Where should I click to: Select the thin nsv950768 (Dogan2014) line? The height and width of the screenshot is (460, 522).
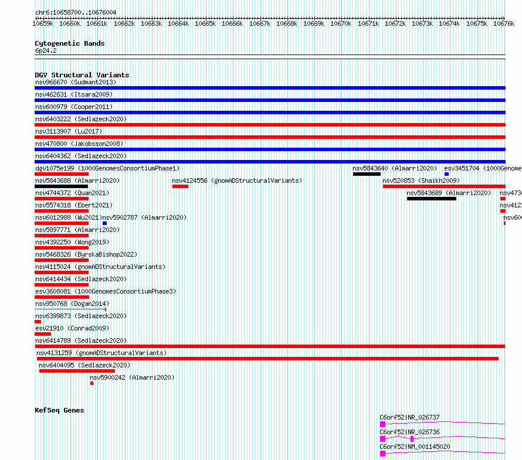[70, 309]
